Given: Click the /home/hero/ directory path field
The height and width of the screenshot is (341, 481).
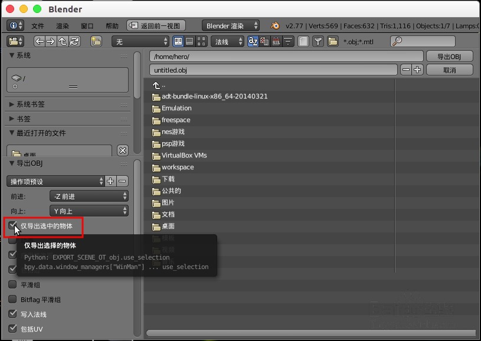Looking at the screenshot, I should (286, 57).
